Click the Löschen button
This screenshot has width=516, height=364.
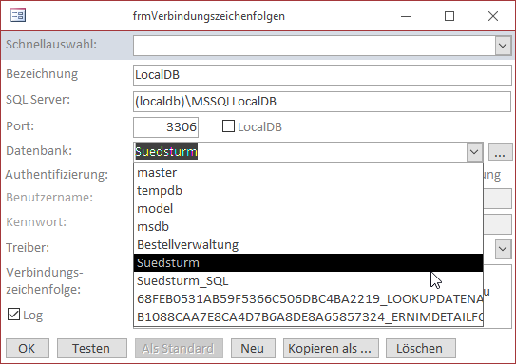[x=421, y=348]
